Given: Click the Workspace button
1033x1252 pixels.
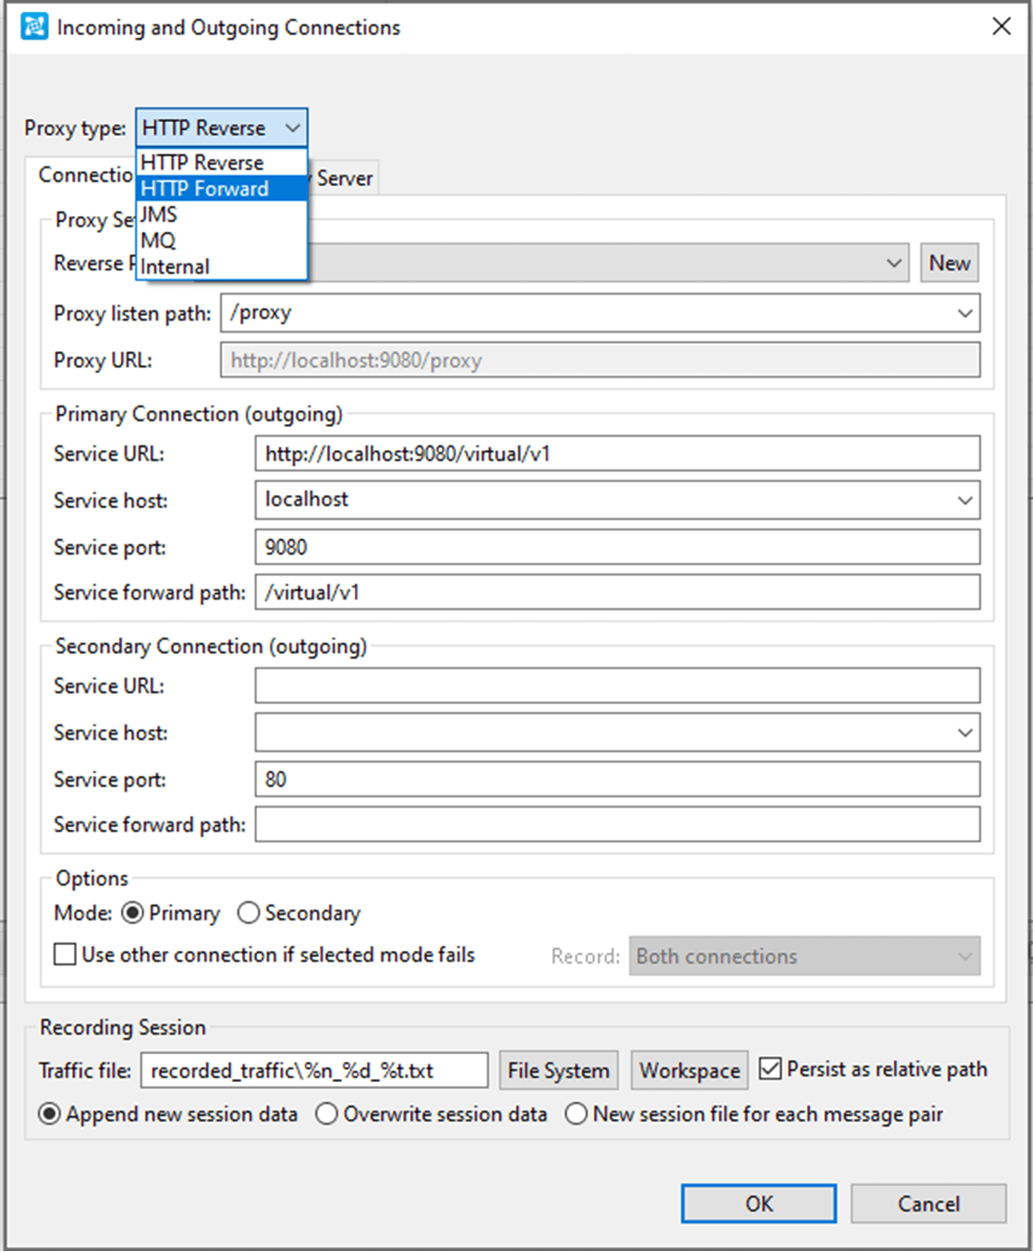Looking at the screenshot, I should 689,1069.
